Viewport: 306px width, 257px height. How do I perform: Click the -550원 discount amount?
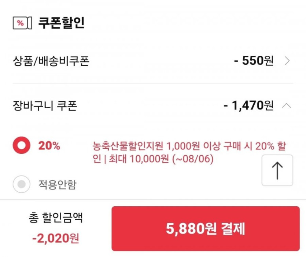tap(254, 61)
